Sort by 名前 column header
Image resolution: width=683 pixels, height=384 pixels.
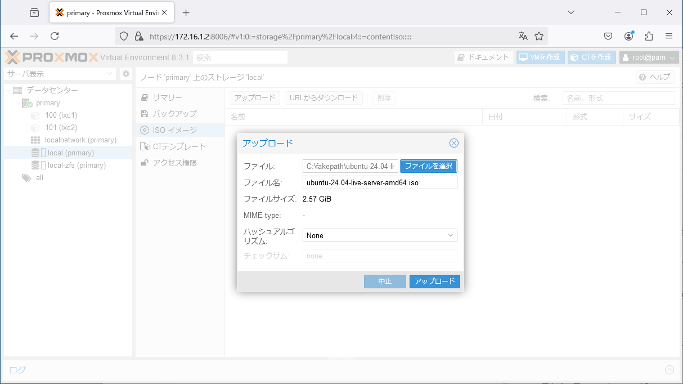(353, 117)
